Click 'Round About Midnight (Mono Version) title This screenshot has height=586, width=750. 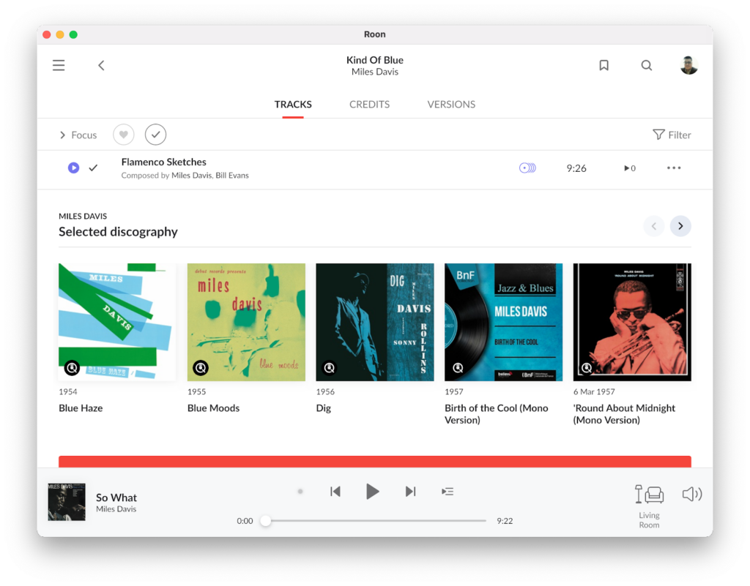624,414
